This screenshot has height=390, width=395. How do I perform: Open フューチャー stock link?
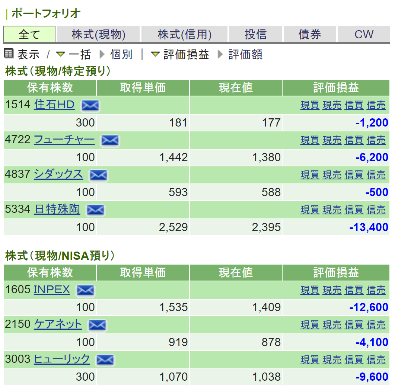point(64,139)
